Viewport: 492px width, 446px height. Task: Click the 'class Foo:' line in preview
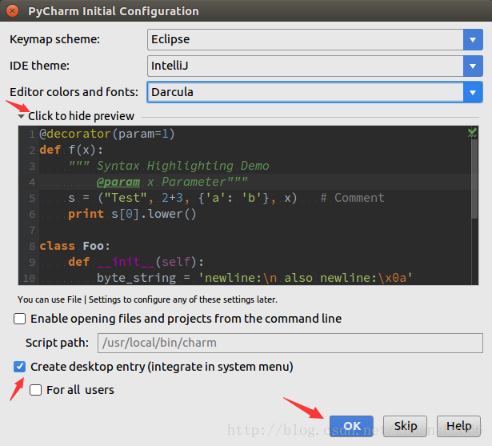tap(75, 246)
